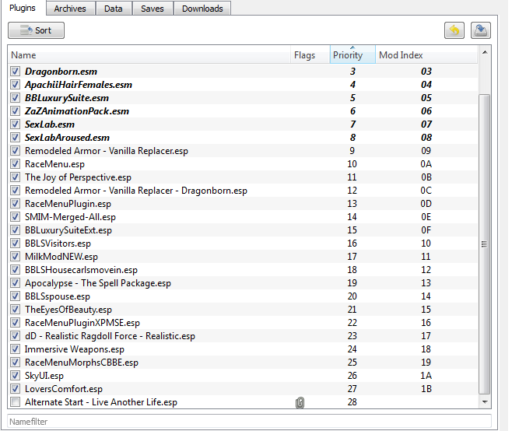
Task: Click the Namefilter input field
Action: pos(249,422)
